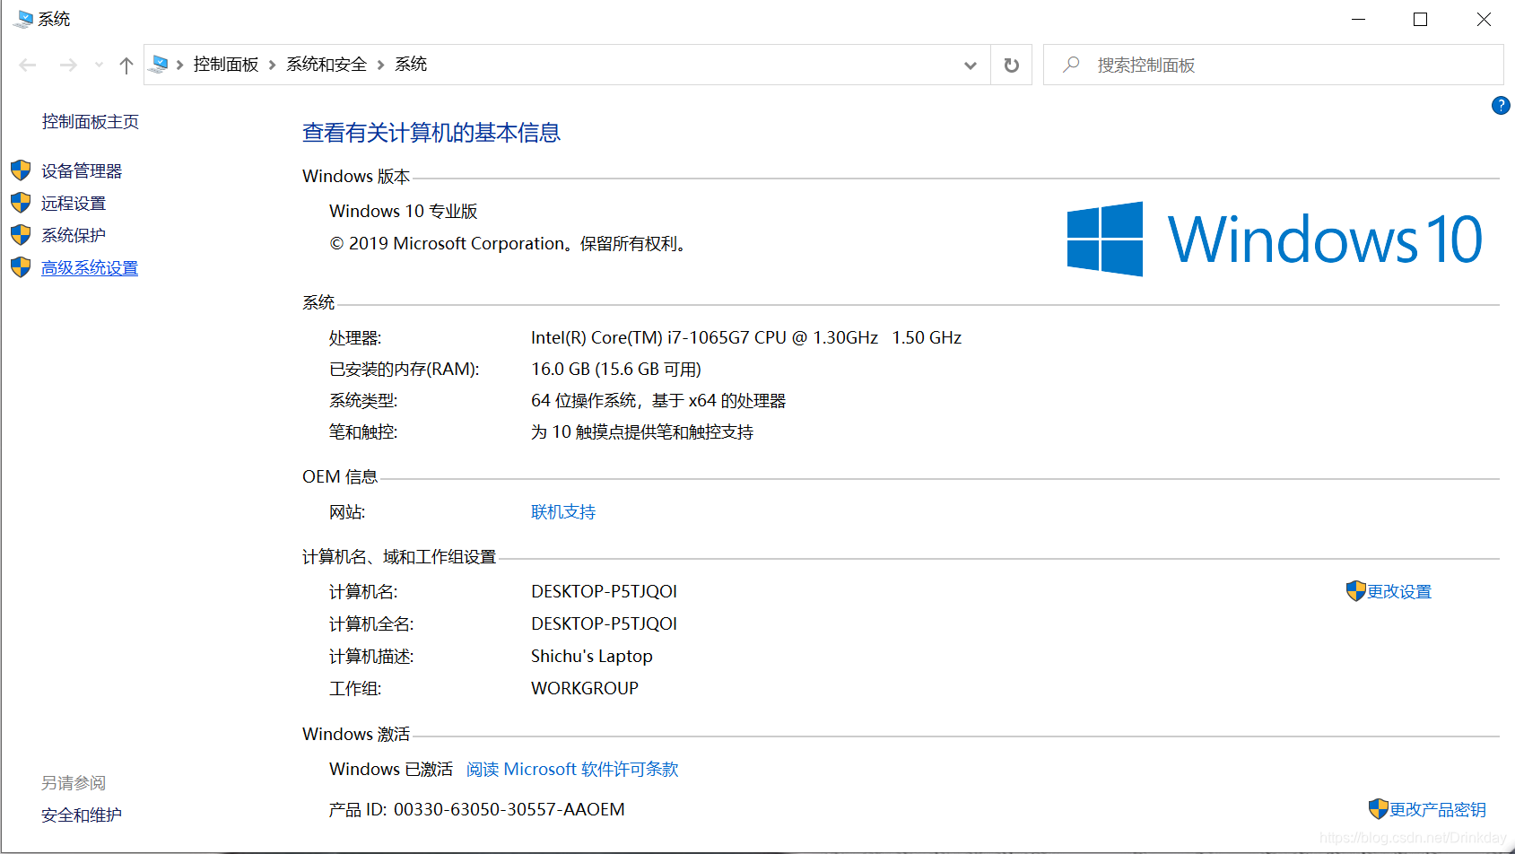Click the shield icon beside 高级系统设置
This screenshot has height=854, width=1515.
click(x=21, y=267)
